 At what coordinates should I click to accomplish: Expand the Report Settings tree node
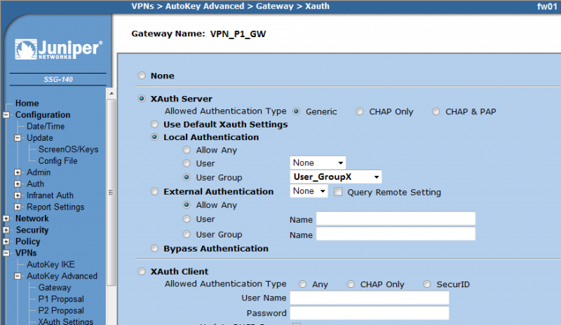click(x=18, y=207)
